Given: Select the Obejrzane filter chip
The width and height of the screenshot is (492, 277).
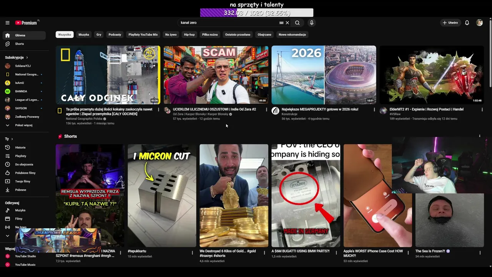Looking at the screenshot, I should point(264,35).
